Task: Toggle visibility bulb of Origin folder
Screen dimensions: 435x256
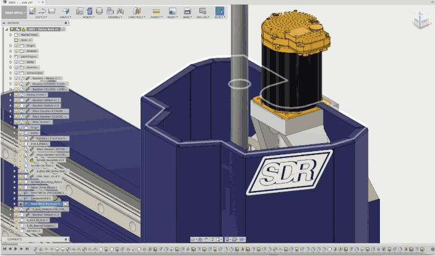Action: [17, 45]
